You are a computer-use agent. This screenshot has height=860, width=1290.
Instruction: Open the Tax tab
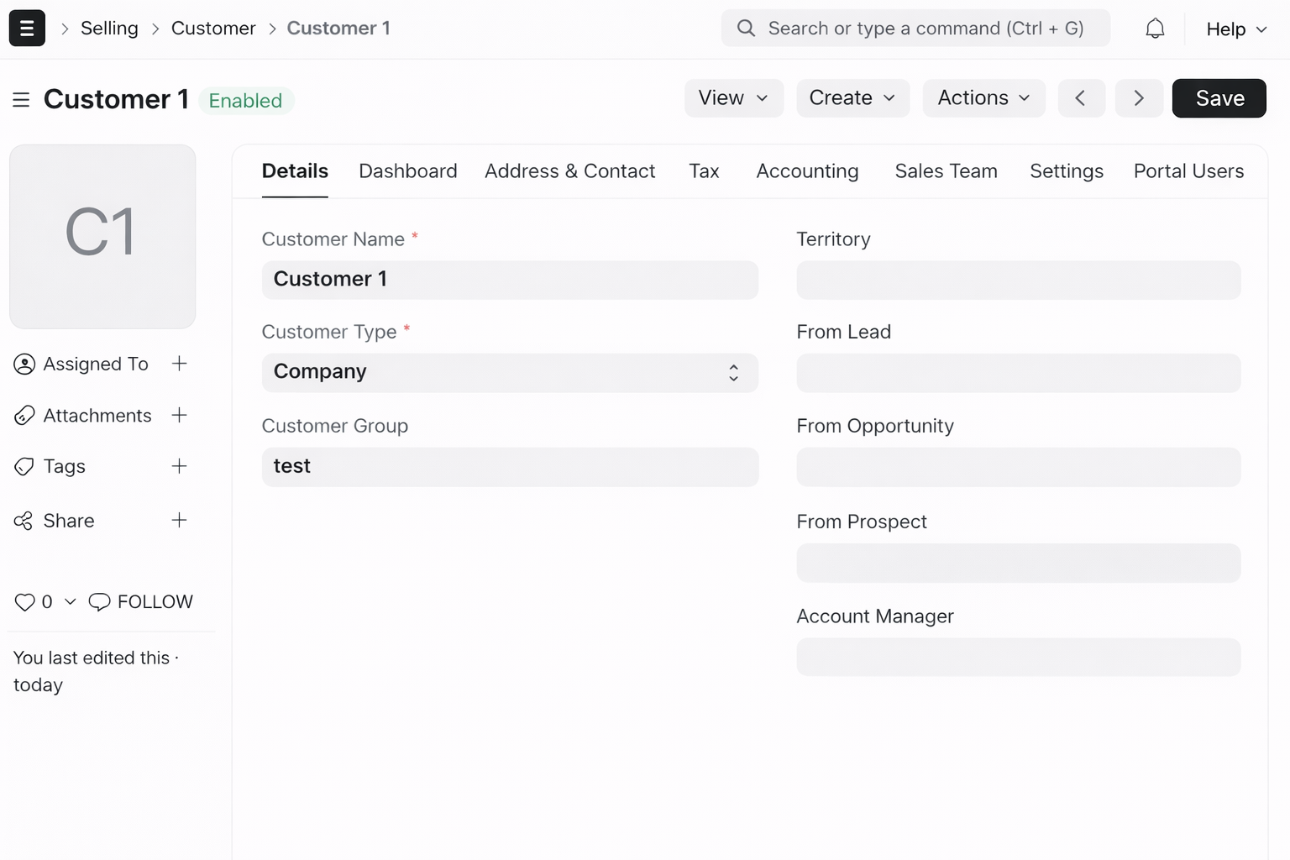[x=704, y=171]
